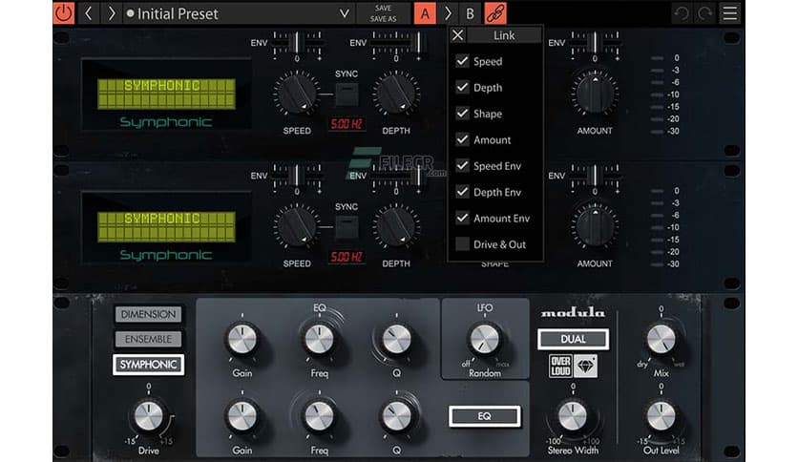Click SAVE preset button
This screenshot has width=798, height=462.
point(383,9)
